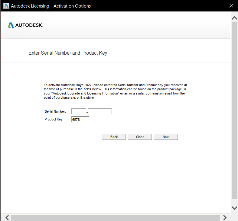238x221 pixels.
Task: Click the Close button
Action: coord(140,137)
